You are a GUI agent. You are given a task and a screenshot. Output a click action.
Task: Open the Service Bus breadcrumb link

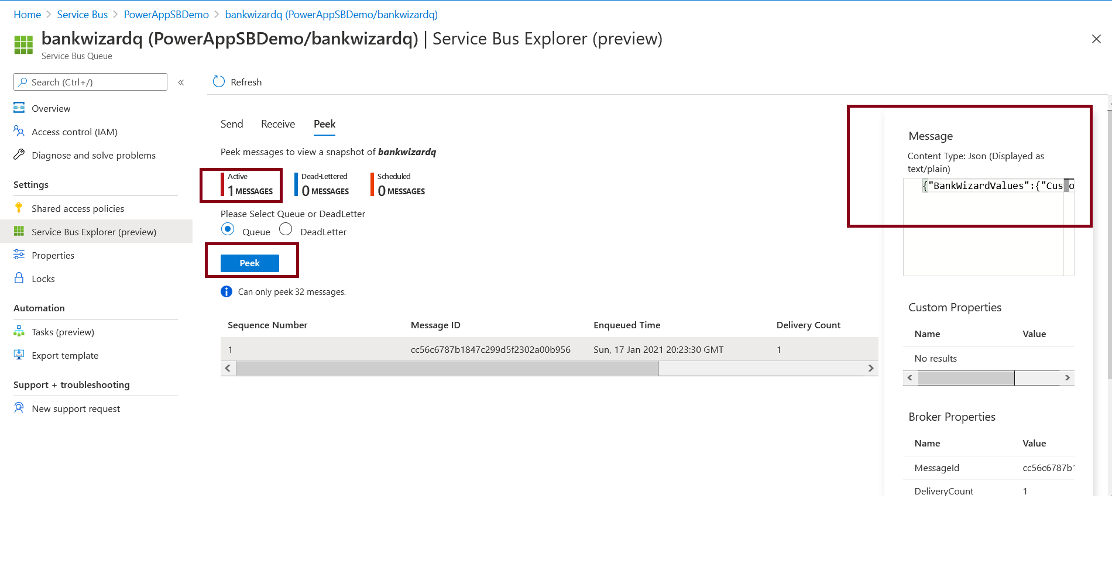(x=82, y=14)
